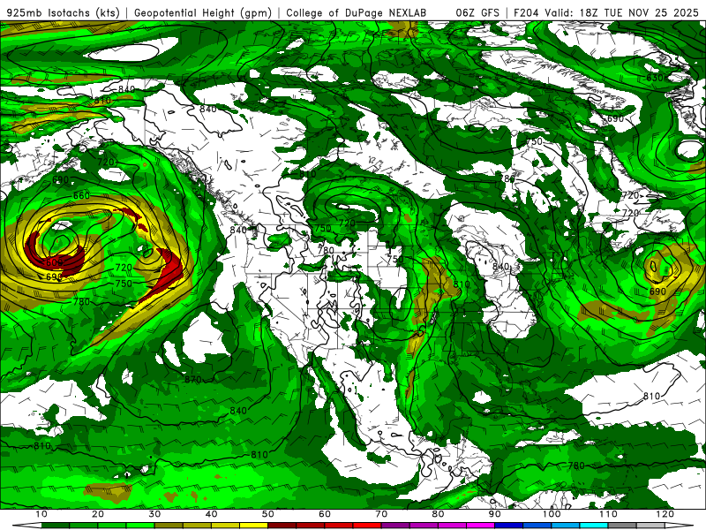Viewport: 706px width, 530px height.
Task: Click the purple swatch starting at 70
Action: pos(395,526)
